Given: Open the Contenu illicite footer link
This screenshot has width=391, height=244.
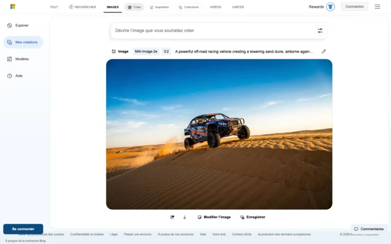Looking at the screenshot, I should tap(242, 234).
